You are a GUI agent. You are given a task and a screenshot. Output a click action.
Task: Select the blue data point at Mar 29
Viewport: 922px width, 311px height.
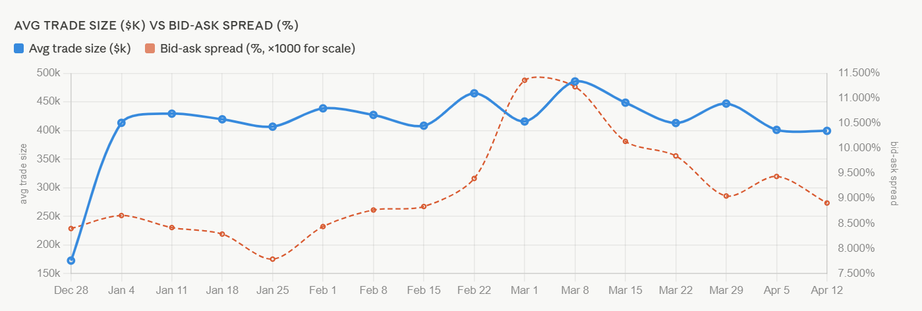pyautogui.click(x=726, y=103)
